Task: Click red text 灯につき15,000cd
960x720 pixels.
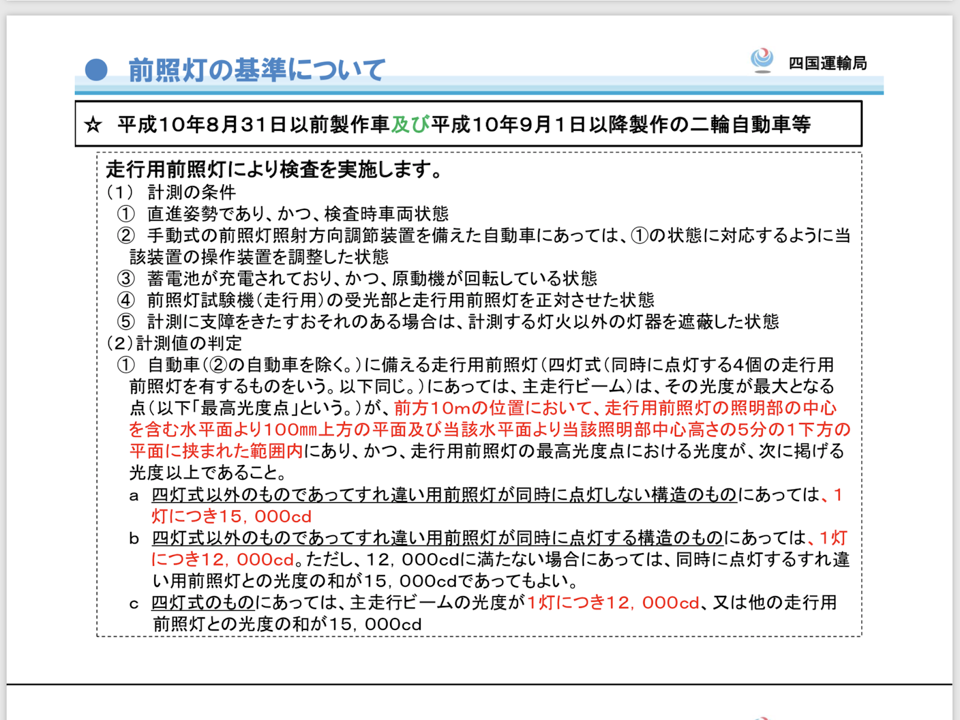Action: (x=232, y=517)
